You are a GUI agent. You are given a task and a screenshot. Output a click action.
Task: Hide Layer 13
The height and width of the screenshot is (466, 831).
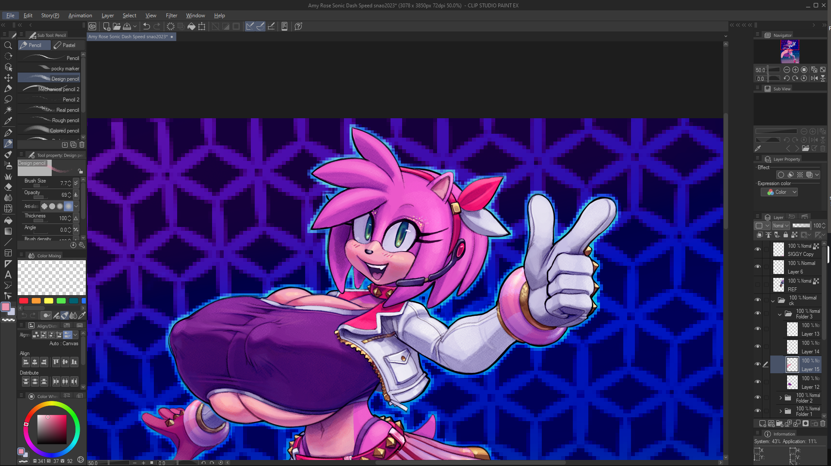click(758, 329)
